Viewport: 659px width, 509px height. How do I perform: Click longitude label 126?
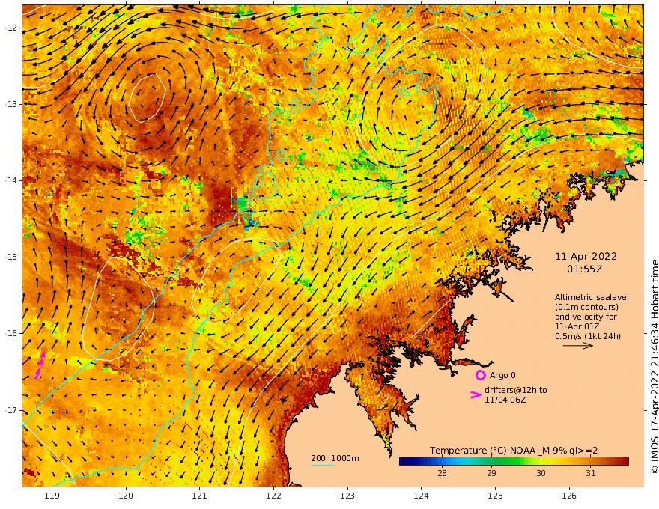click(569, 496)
